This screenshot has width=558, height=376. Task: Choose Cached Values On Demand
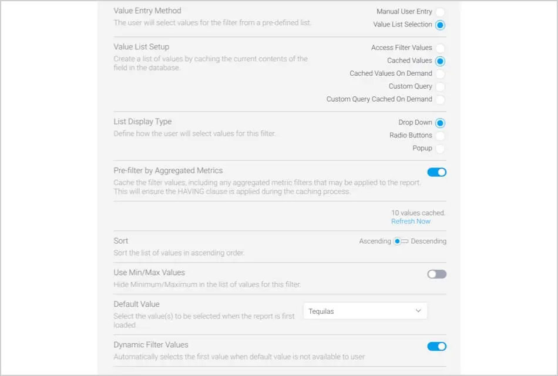(440, 73)
